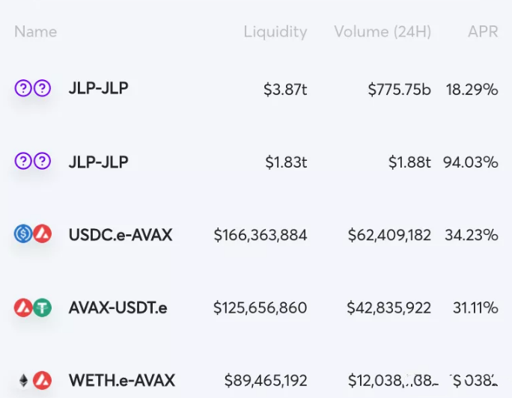The height and width of the screenshot is (398, 512).
Task: Click the first question-mark icon in the 94.03% APR row
Action: point(23,161)
